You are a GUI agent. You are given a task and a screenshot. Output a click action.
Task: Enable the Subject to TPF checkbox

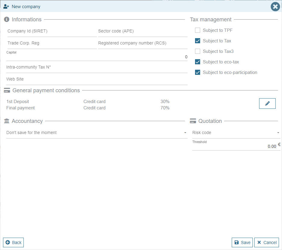[x=197, y=30]
